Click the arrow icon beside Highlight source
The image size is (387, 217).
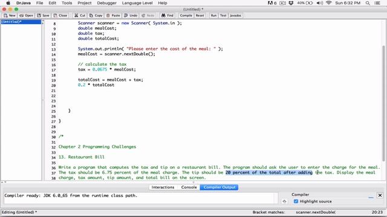point(284,201)
